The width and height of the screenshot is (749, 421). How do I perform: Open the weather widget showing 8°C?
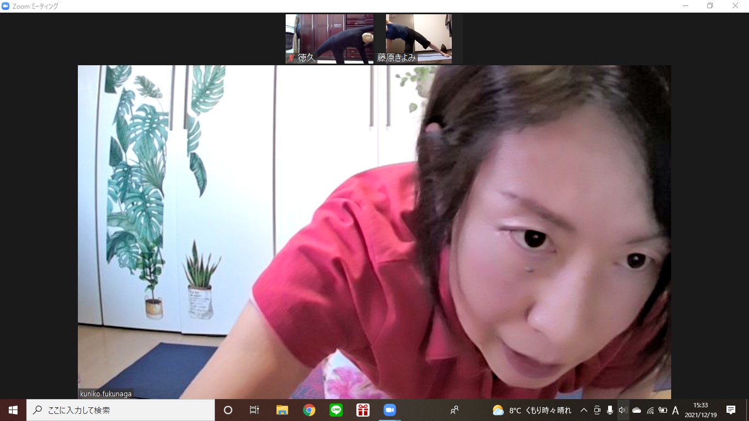(x=532, y=410)
